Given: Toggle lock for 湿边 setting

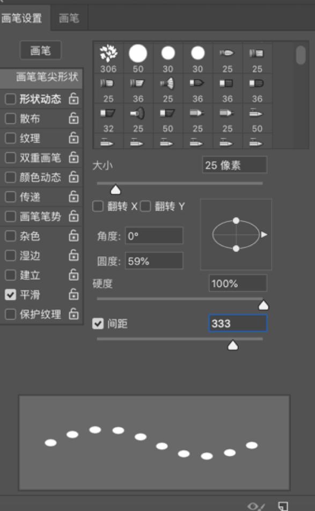Looking at the screenshot, I should [74, 255].
